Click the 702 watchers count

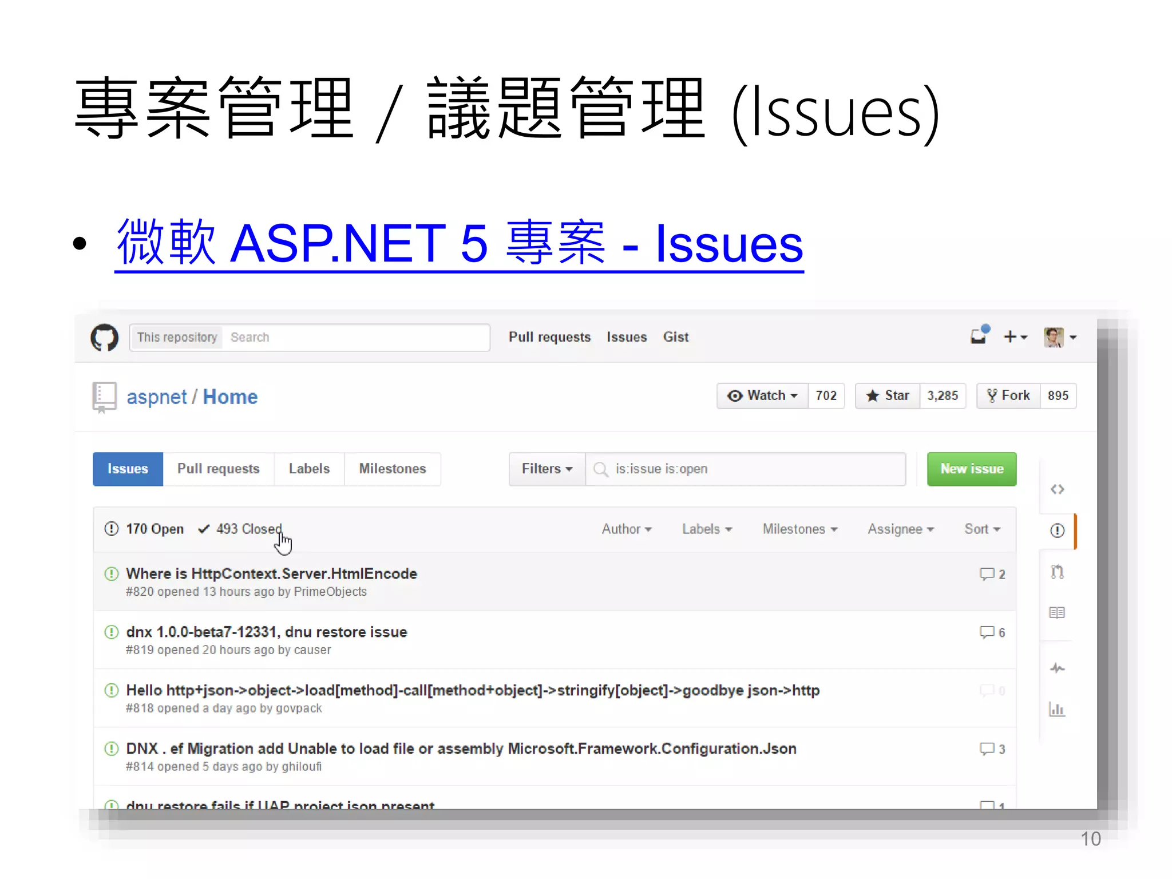[x=826, y=395]
